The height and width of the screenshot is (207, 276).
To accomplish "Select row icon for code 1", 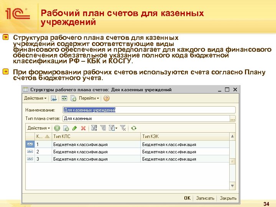I will click(30, 145).
